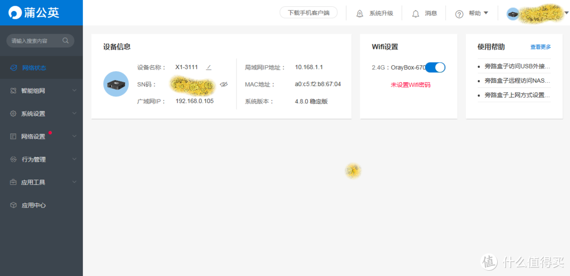Open the 系统升级 link
Screen dimensions: 570x276
click(x=382, y=13)
